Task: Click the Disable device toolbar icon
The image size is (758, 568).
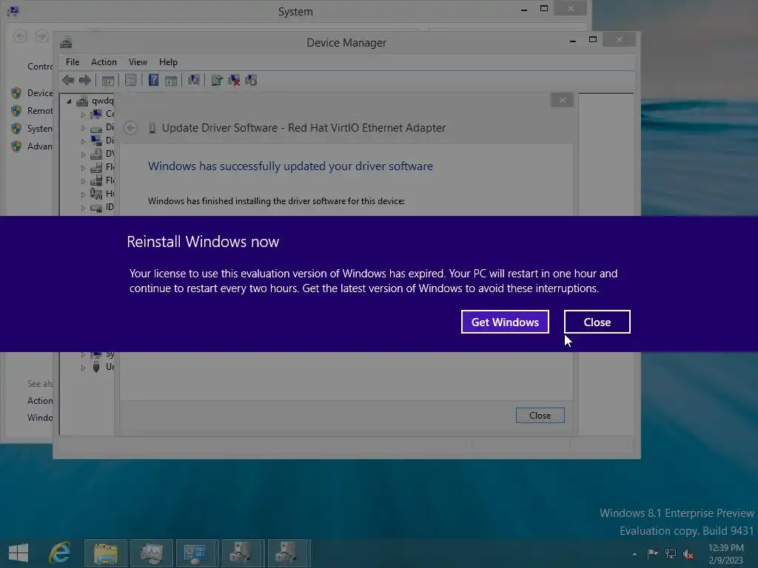Action: point(252,80)
